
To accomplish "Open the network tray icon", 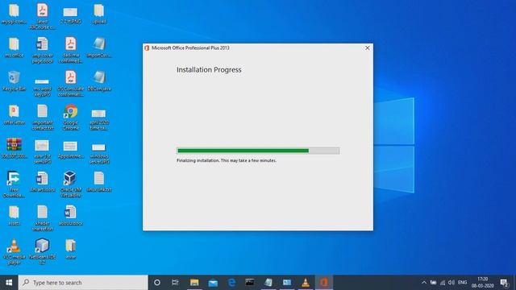I will tap(443, 283).
